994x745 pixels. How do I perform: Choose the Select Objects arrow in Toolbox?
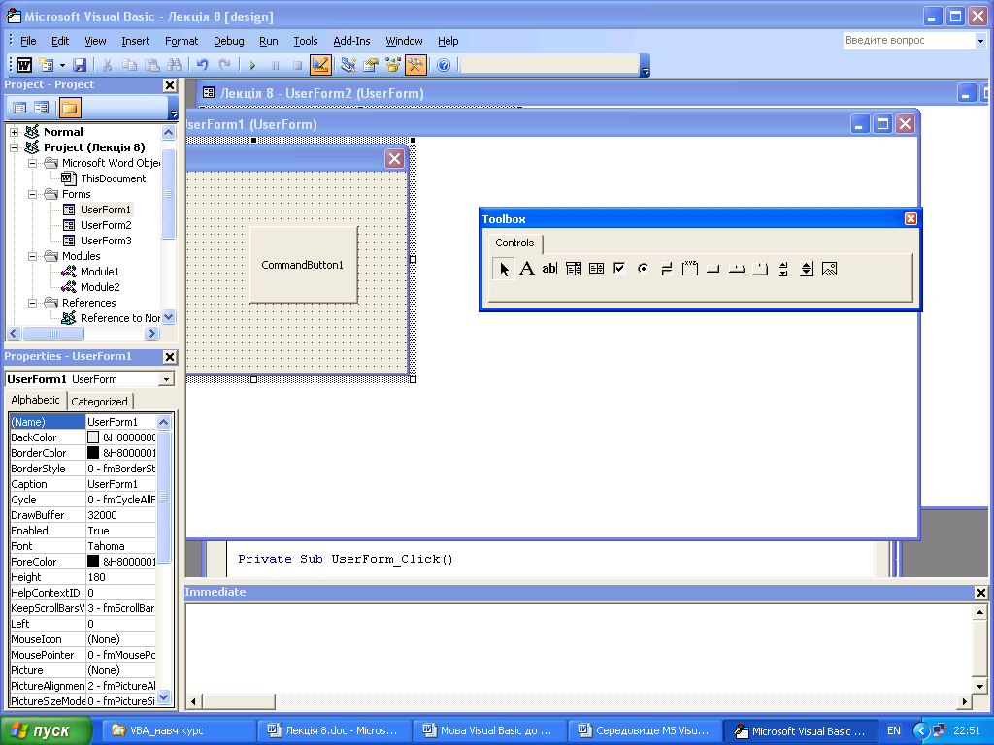pos(504,269)
